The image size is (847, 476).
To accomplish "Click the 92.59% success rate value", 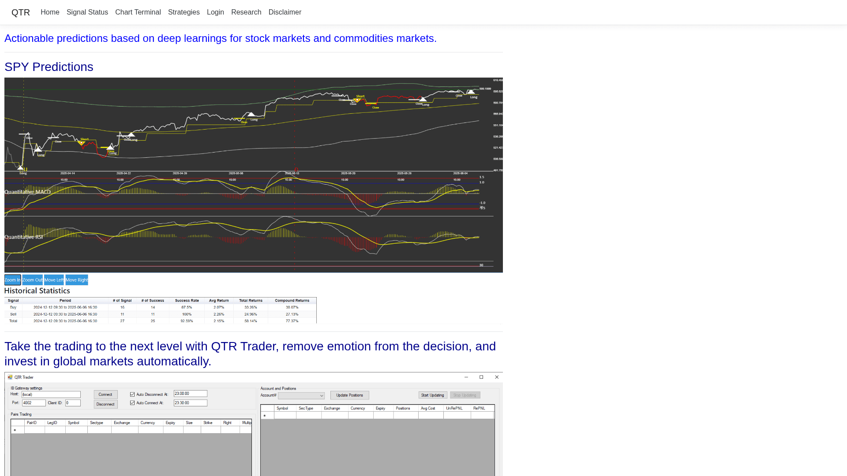I will pyautogui.click(x=187, y=321).
